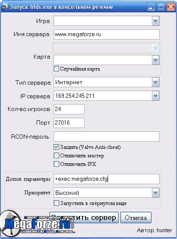
Task: Click the Отмена button
Action: pos(136,217)
